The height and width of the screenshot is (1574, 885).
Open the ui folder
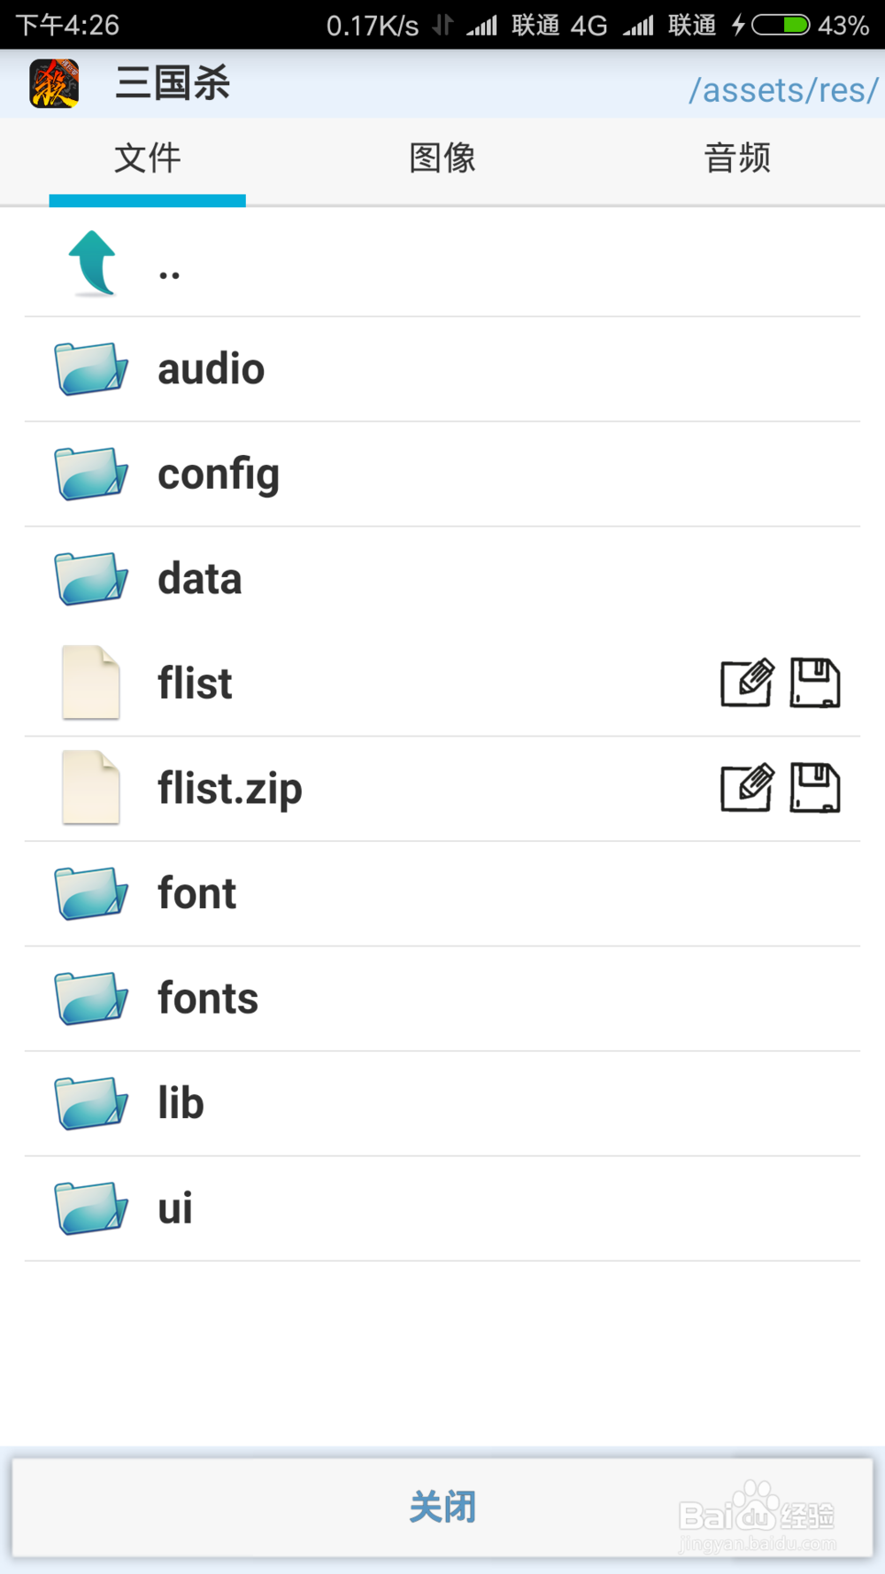point(442,1208)
